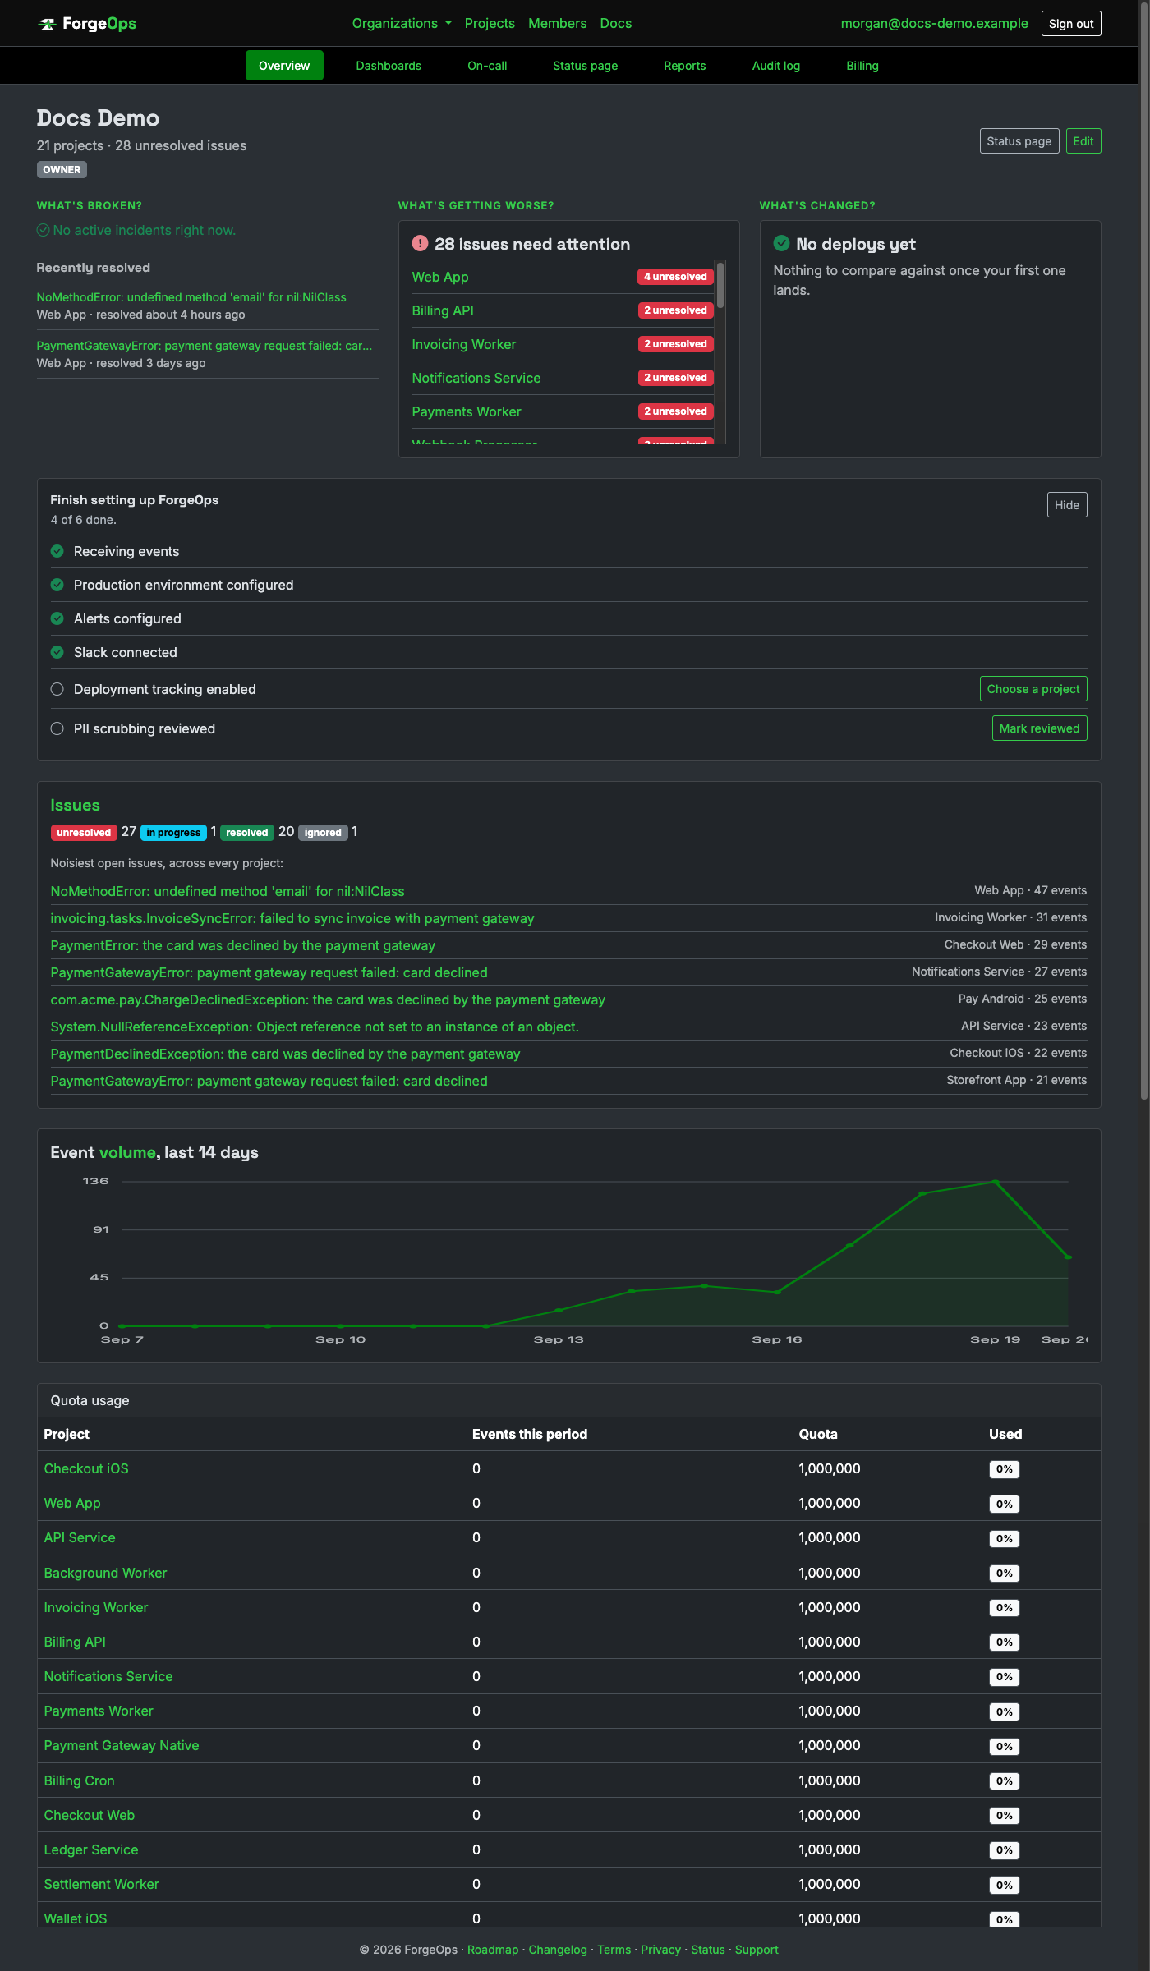Image resolution: width=1150 pixels, height=1971 pixels.
Task: Open the NoMethodError issue in Noisiest issues
Action: [228, 891]
